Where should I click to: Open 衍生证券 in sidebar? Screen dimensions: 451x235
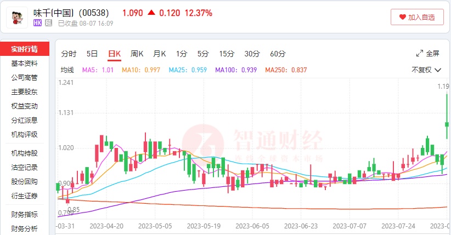pos(25,196)
